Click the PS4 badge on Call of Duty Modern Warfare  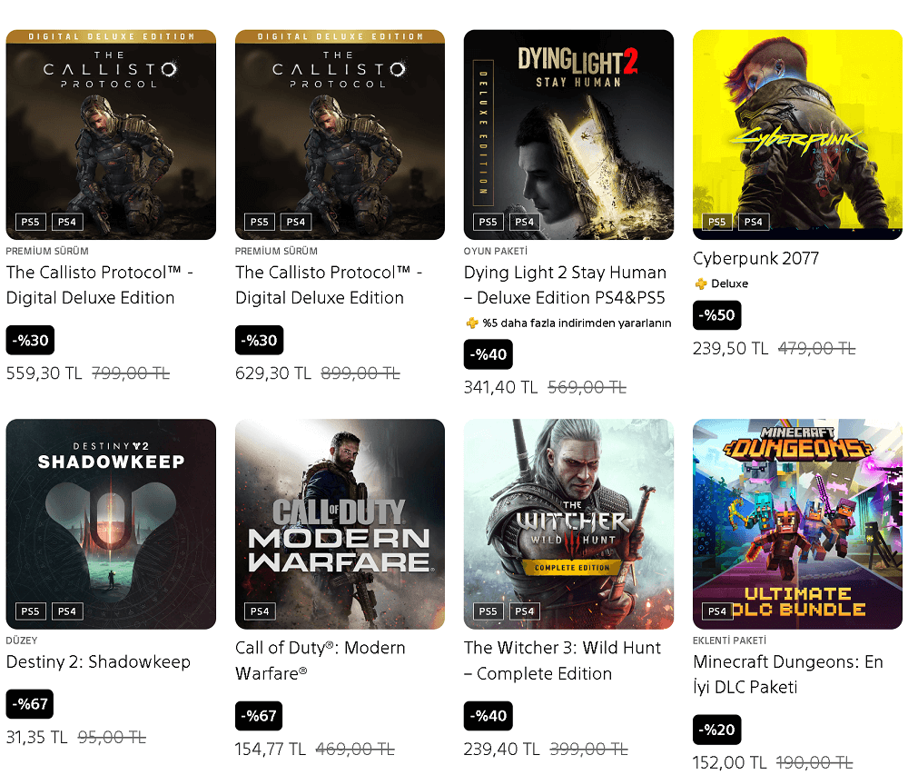(x=259, y=611)
